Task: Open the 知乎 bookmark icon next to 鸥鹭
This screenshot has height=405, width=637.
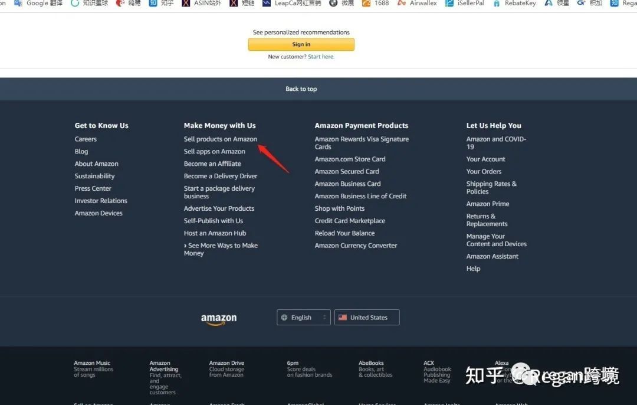Action: tap(153, 4)
